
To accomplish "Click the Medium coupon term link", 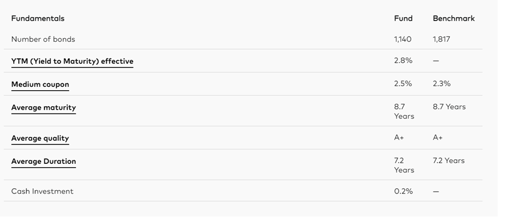I will point(40,84).
